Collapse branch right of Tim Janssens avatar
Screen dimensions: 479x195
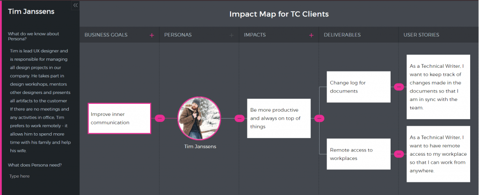[x=239, y=118]
